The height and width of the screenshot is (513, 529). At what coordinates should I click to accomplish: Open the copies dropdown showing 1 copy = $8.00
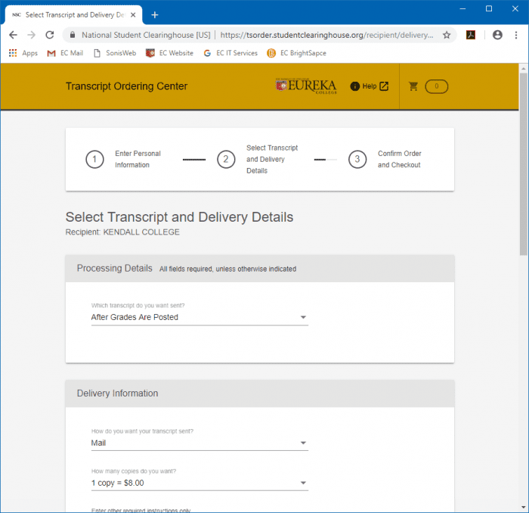pos(200,483)
